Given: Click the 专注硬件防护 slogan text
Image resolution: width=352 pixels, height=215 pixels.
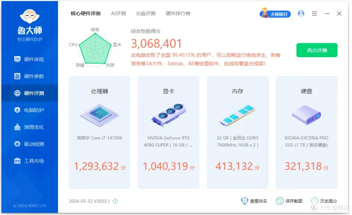Looking at the screenshot, I should 30,40.
